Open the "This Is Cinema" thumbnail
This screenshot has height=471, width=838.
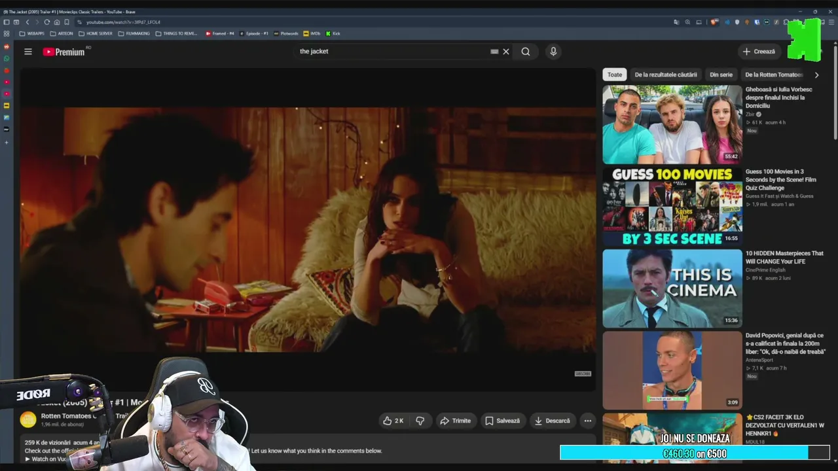click(672, 288)
